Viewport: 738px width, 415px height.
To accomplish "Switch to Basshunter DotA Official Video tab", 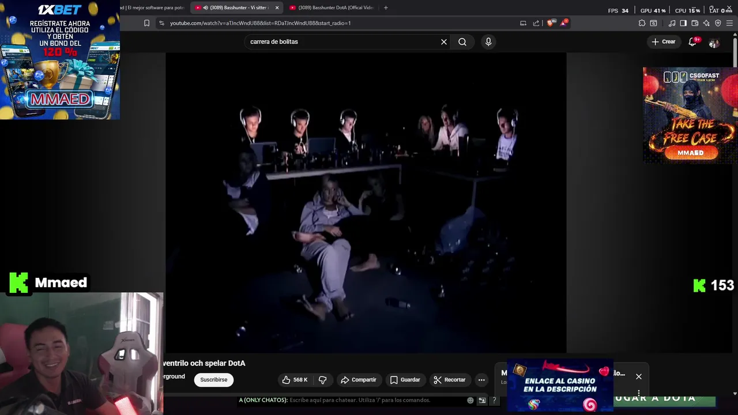I will coord(332,7).
